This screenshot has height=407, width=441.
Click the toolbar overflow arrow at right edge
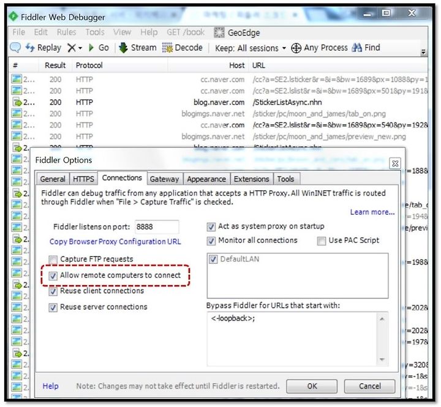pos(423,52)
